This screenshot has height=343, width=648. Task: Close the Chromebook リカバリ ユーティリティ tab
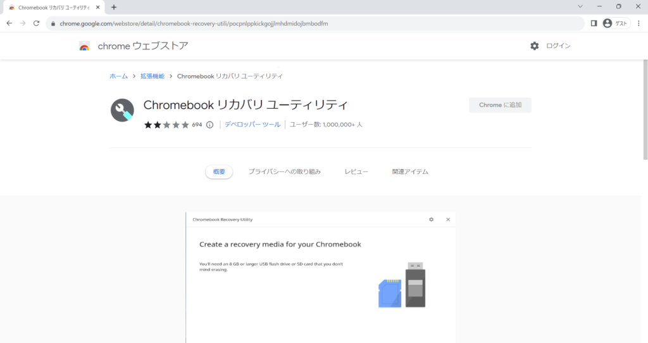click(x=97, y=7)
